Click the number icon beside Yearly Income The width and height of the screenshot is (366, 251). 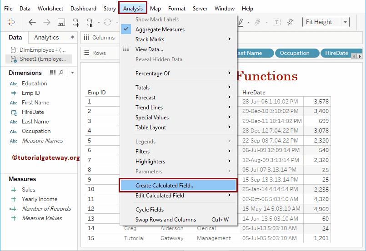pos(14,200)
